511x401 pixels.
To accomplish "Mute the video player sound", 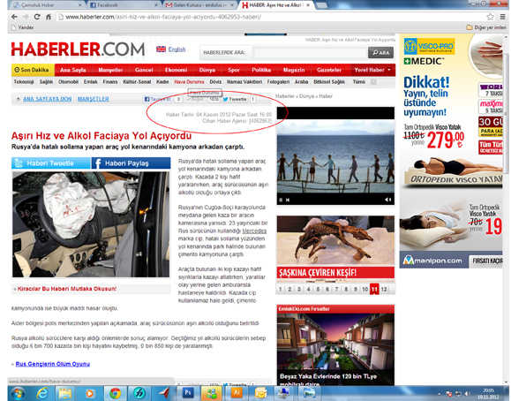I will point(387,200).
